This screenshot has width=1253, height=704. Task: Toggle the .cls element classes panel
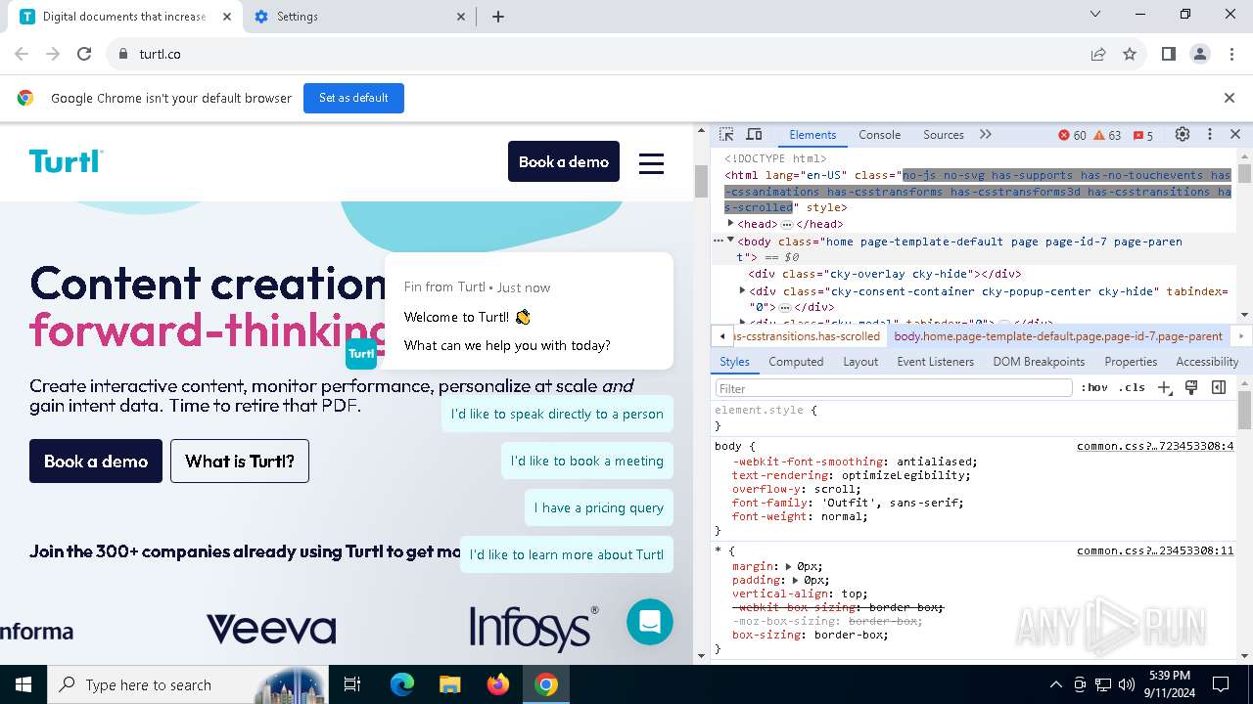click(x=1132, y=388)
